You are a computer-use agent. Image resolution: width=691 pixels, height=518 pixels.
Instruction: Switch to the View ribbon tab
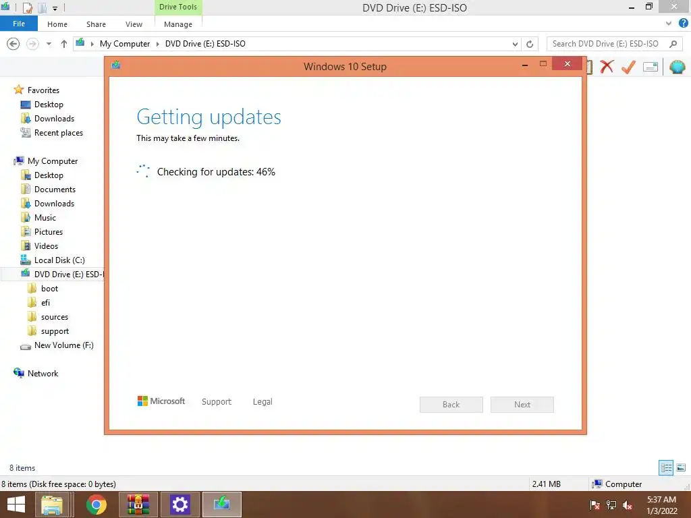pos(134,24)
